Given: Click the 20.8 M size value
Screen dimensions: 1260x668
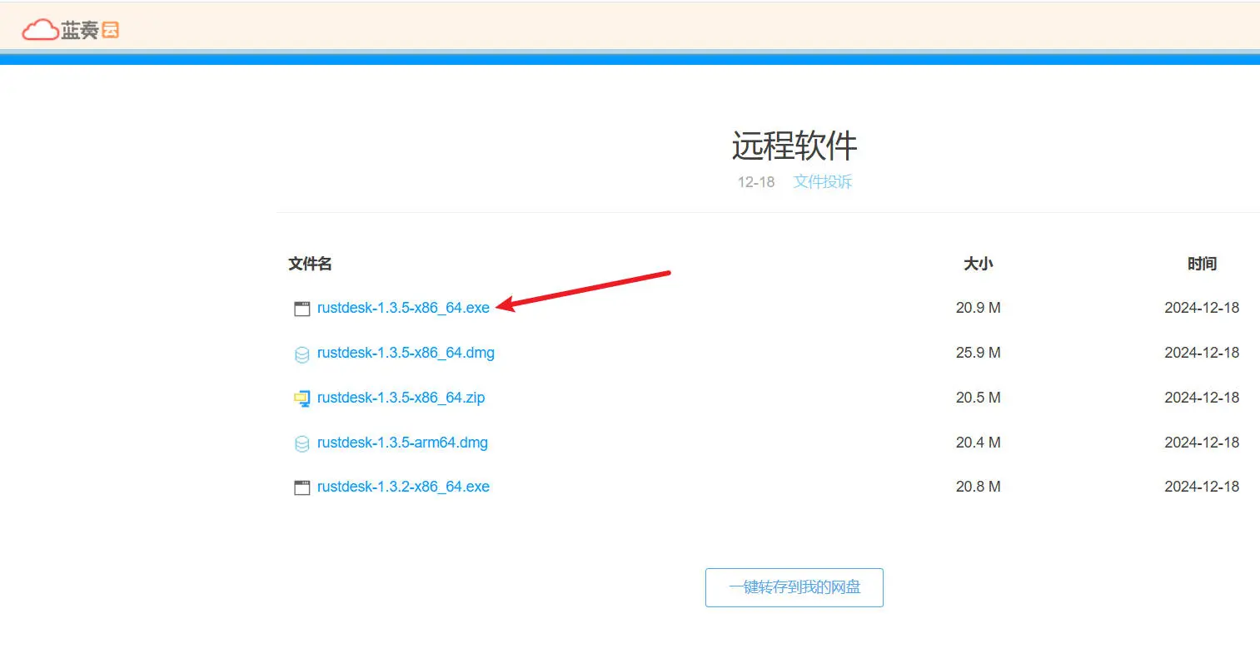Looking at the screenshot, I should pos(979,487).
